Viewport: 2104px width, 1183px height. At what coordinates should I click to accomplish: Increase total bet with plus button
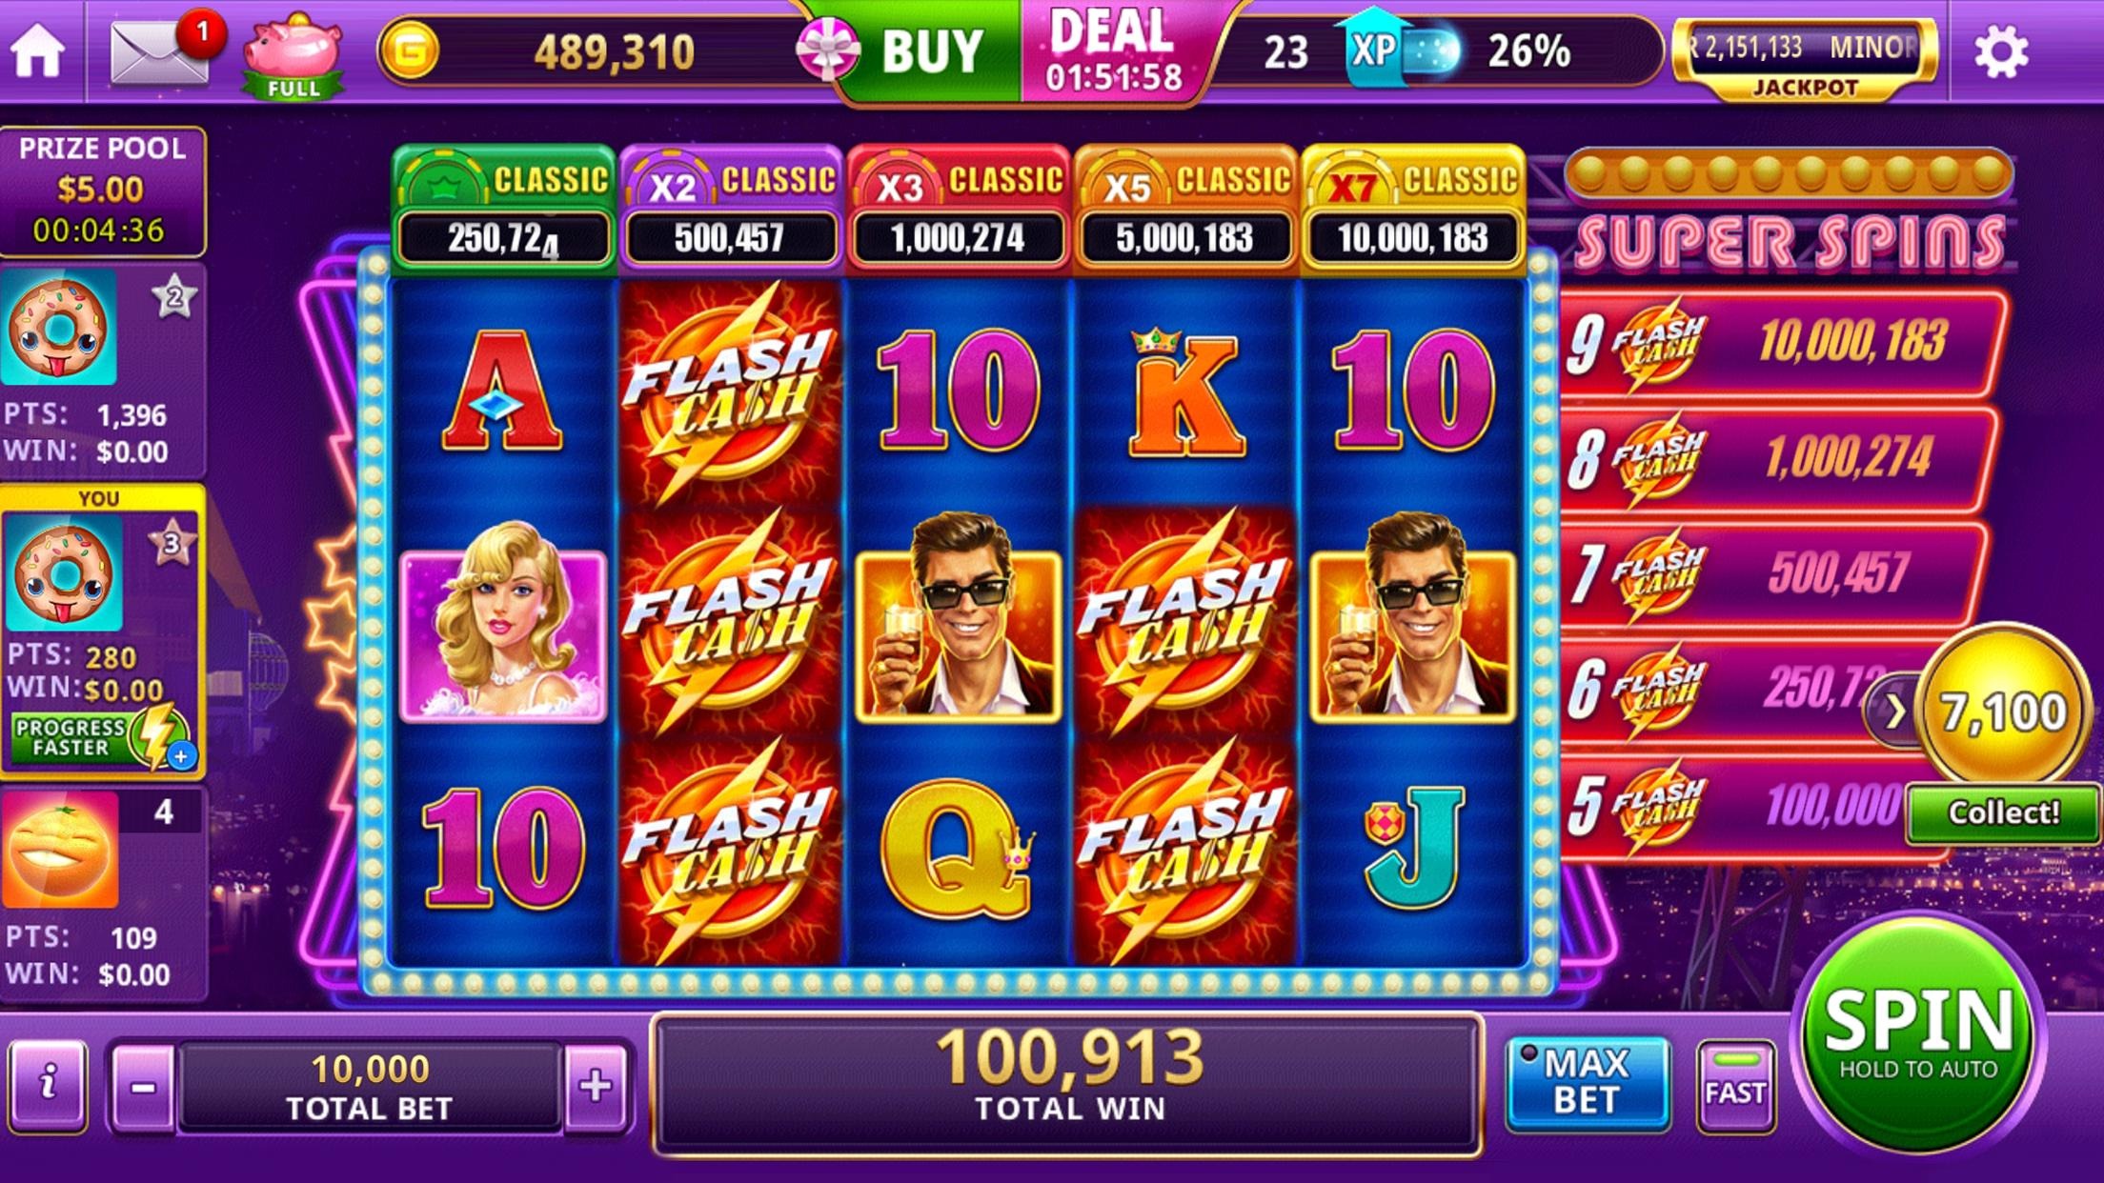pyautogui.click(x=596, y=1086)
